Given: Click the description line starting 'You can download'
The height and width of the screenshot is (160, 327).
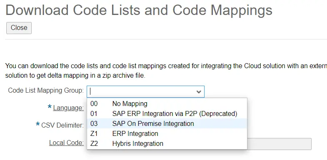Looking at the screenshot, I should point(166,66).
